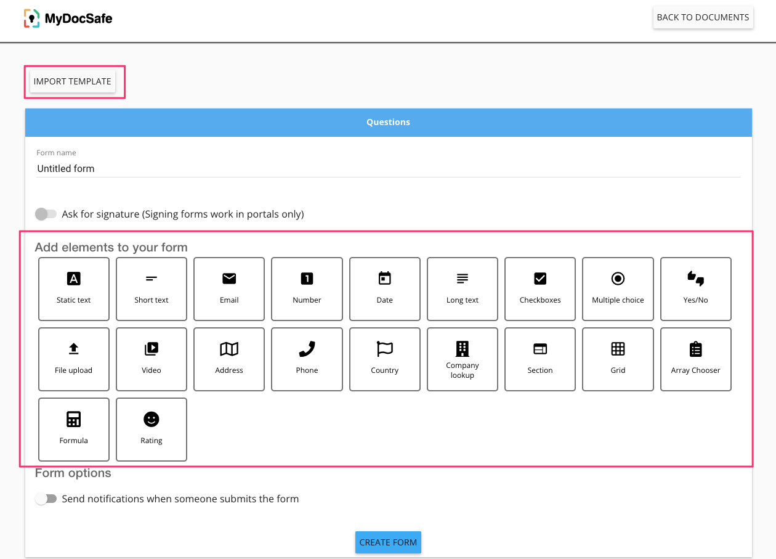Add a Long text element
This screenshot has height=559, width=776.
pos(463,288)
